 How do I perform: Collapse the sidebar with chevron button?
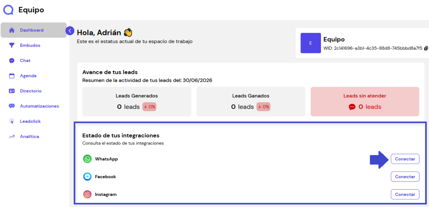click(x=70, y=31)
